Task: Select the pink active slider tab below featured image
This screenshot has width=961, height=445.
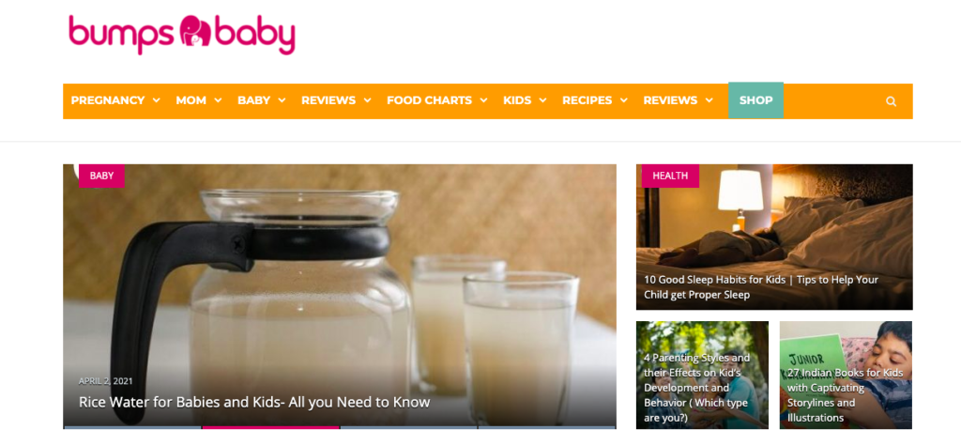Action: 271,427
